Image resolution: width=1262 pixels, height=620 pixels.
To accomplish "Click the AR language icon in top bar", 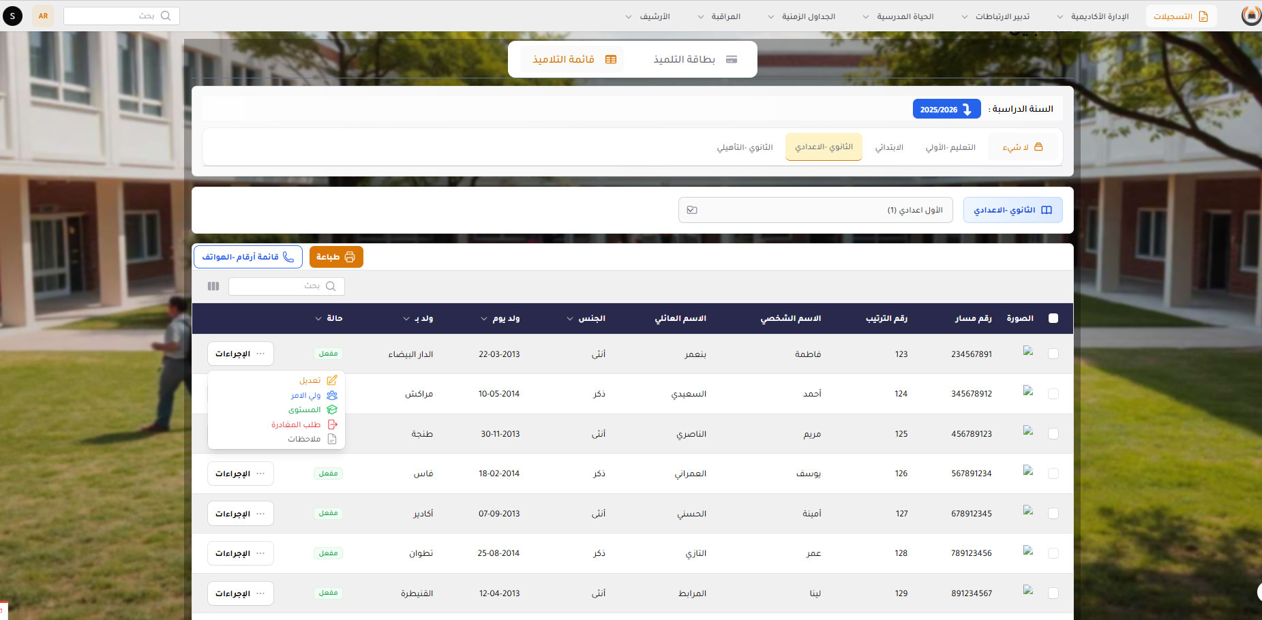I will 43,16.
